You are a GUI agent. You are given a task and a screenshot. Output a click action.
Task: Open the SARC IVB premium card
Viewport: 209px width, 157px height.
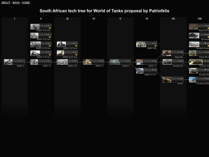147,44
